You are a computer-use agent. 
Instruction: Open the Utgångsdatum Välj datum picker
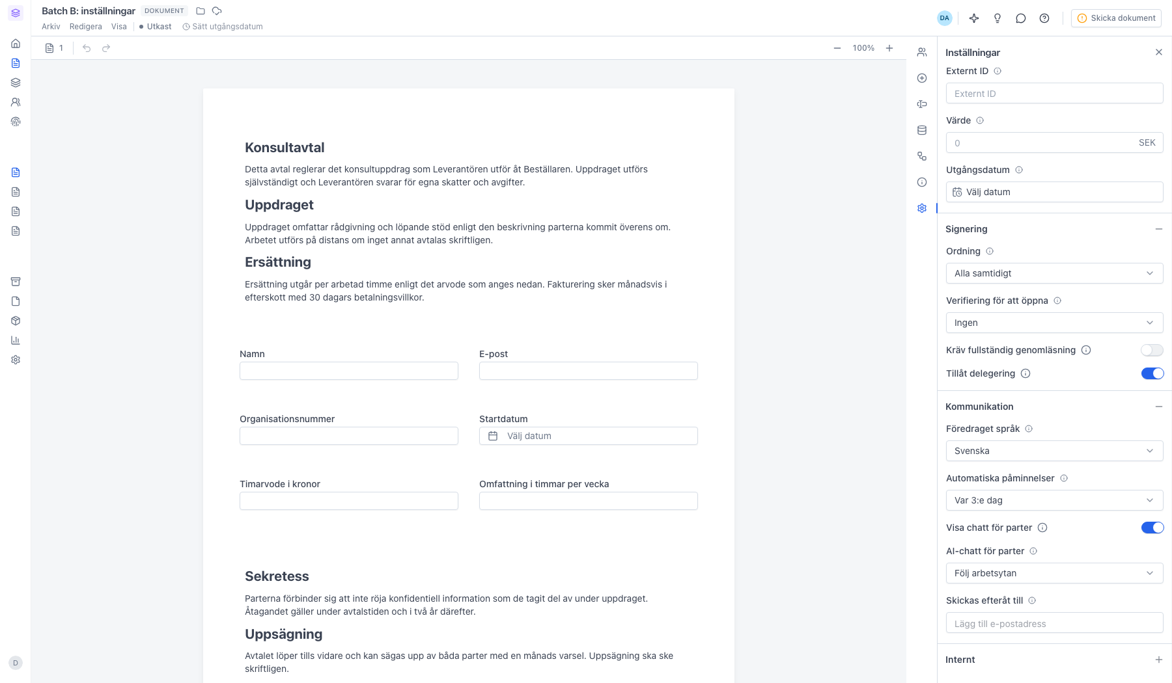point(1054,192)
